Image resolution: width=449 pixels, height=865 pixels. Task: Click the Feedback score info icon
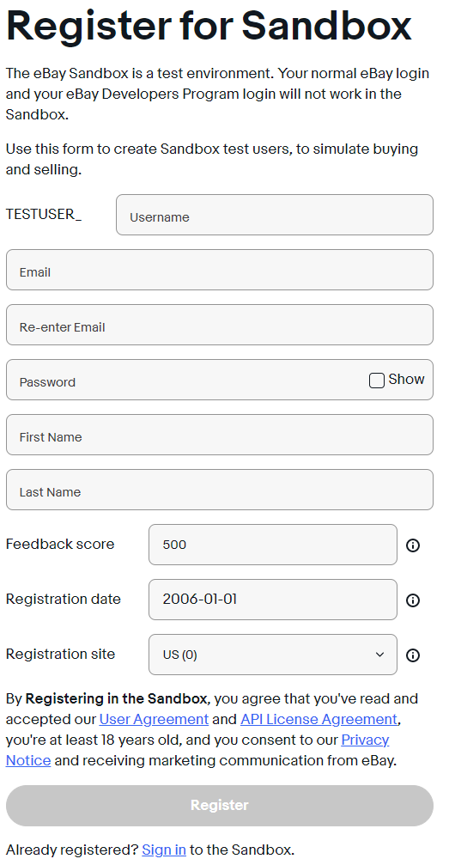click(x=413, y=545)
